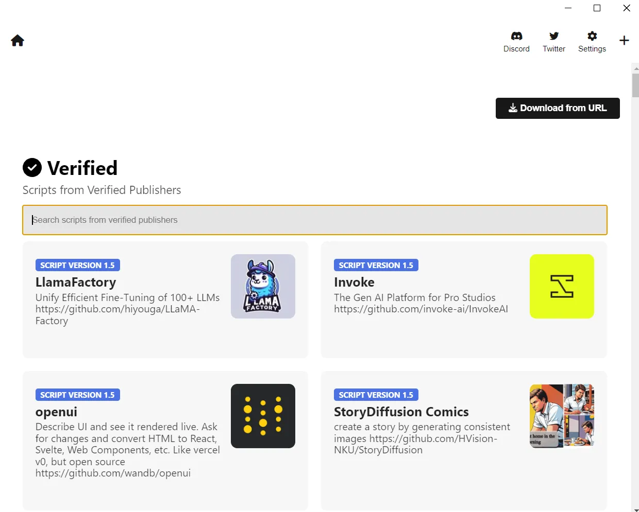Click the openui dotted logo icon

[263, 416]
